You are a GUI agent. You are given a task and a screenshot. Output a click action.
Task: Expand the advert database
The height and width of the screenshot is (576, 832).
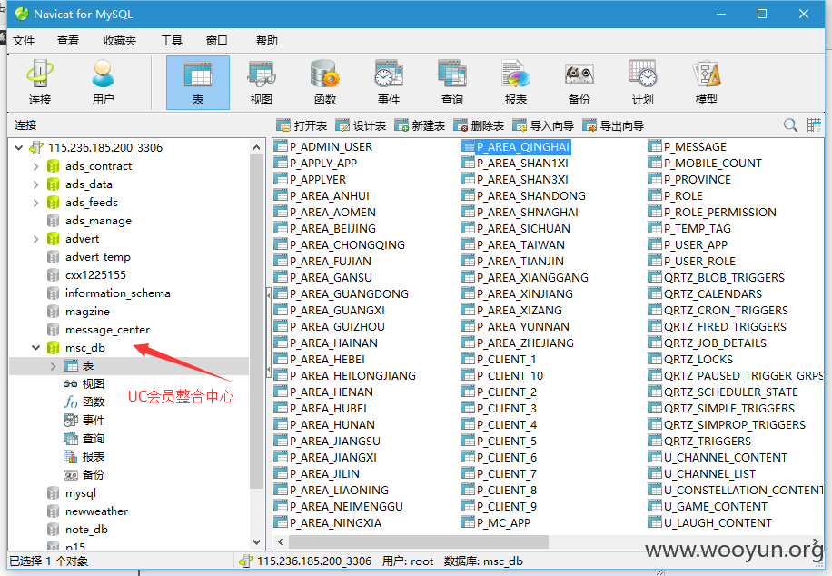tap(35, 239)
